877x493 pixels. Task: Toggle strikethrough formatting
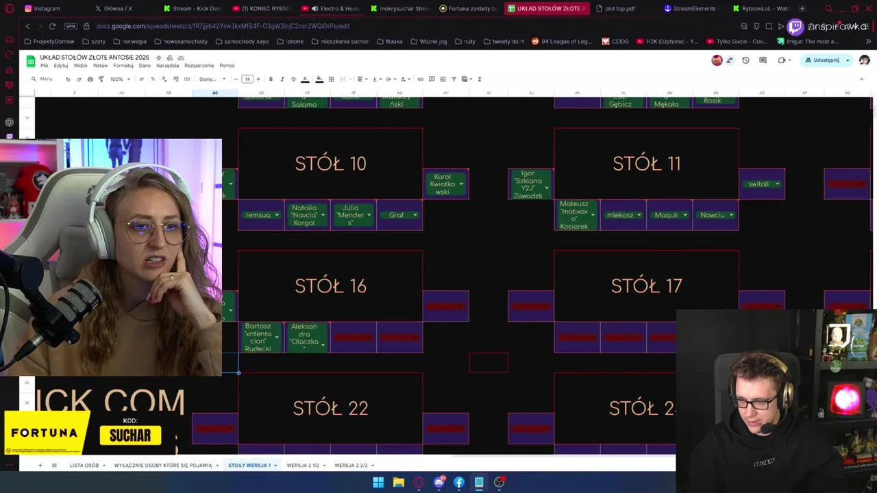(293, 79)
